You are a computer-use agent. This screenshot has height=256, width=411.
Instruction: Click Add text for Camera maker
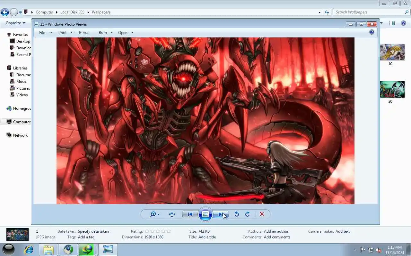[x=343, y=231]
